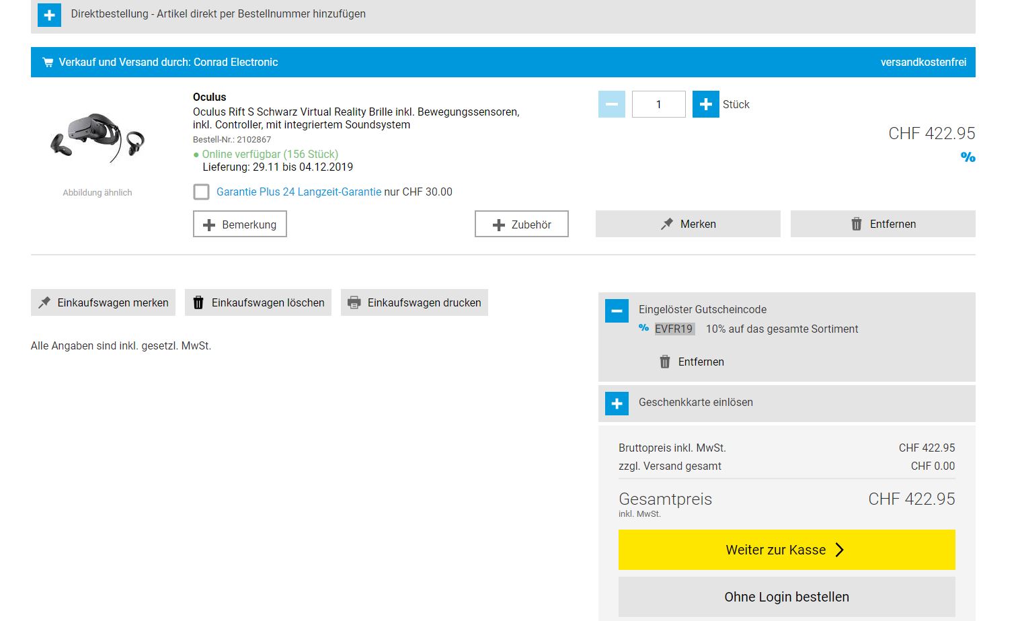Expand Geschenkkarte einlösen section
The image size is (1022, 621).
pos(617,403)
